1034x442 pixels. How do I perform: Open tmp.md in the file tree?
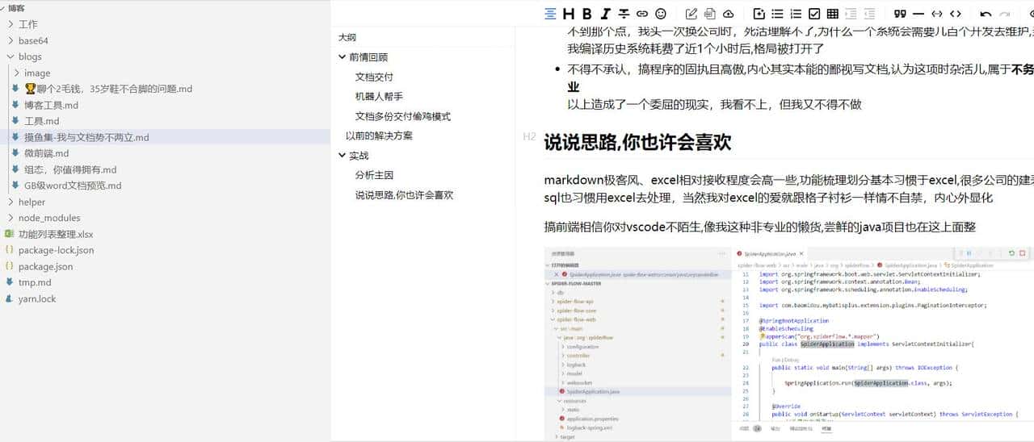point(35,282)
